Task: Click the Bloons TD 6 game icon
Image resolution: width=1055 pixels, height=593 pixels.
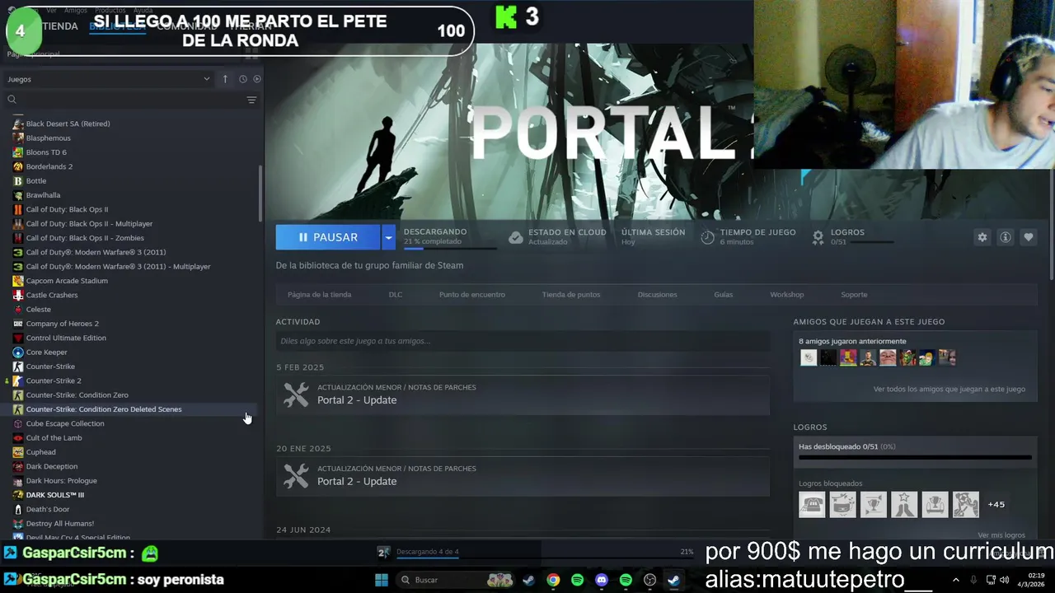Action: [18, 152]
